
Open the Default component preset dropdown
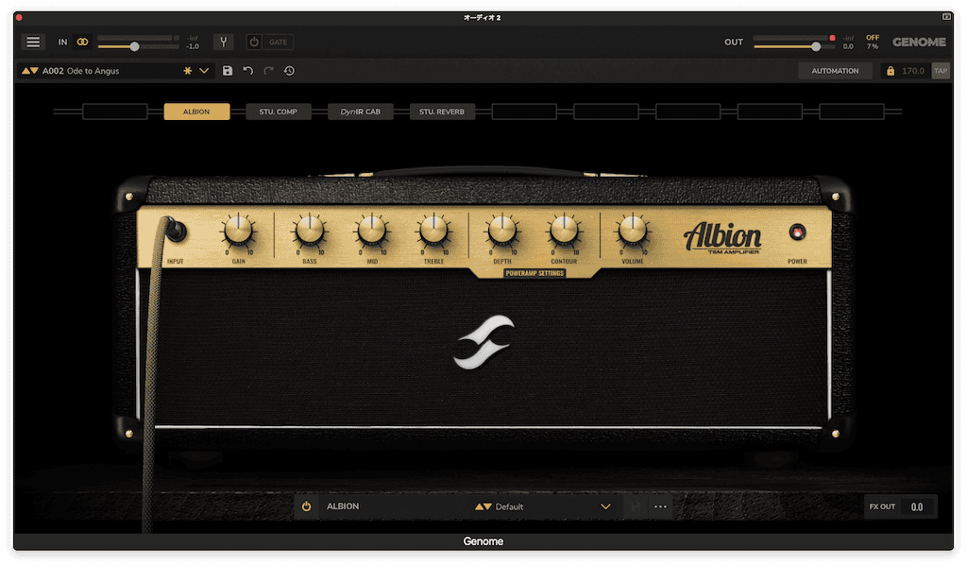click(x=605, y=506)
